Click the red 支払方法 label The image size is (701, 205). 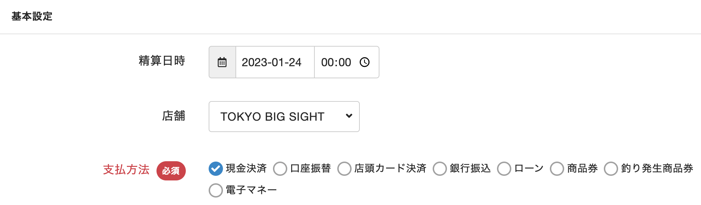[x=126, y=170]
